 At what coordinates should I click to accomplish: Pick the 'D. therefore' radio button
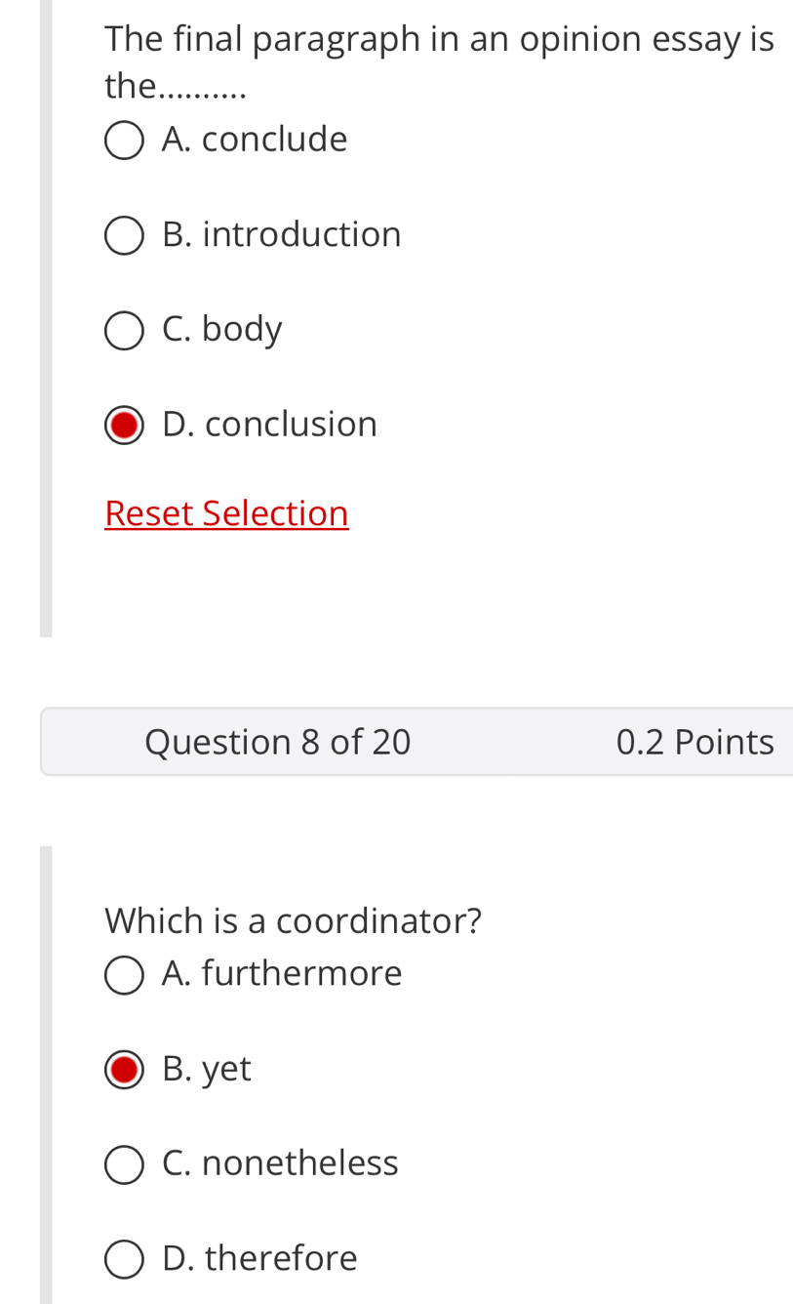[124, 1260]
